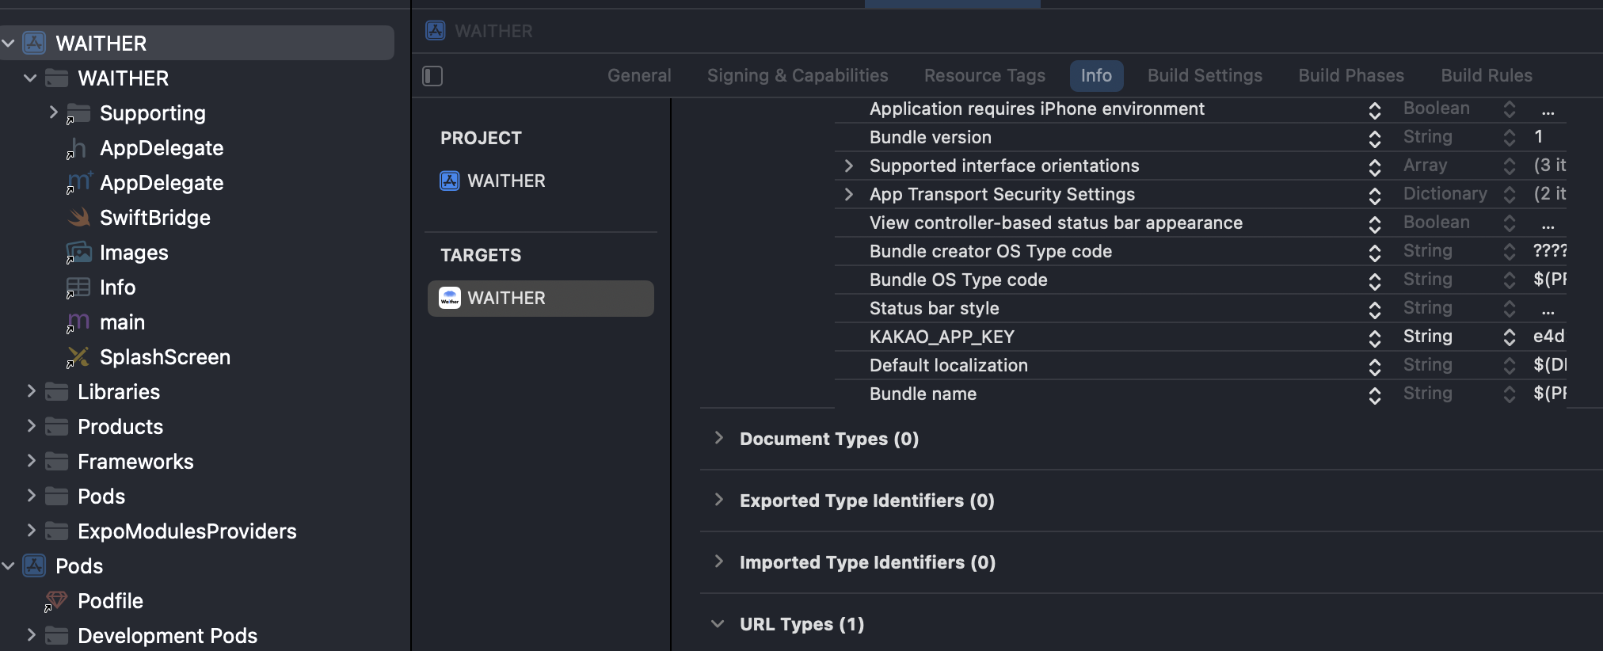Open key stepper for KAKAO_APP_KEY
The height and width of the screenshot is (651, 1603).
[x=1375, y=337]
